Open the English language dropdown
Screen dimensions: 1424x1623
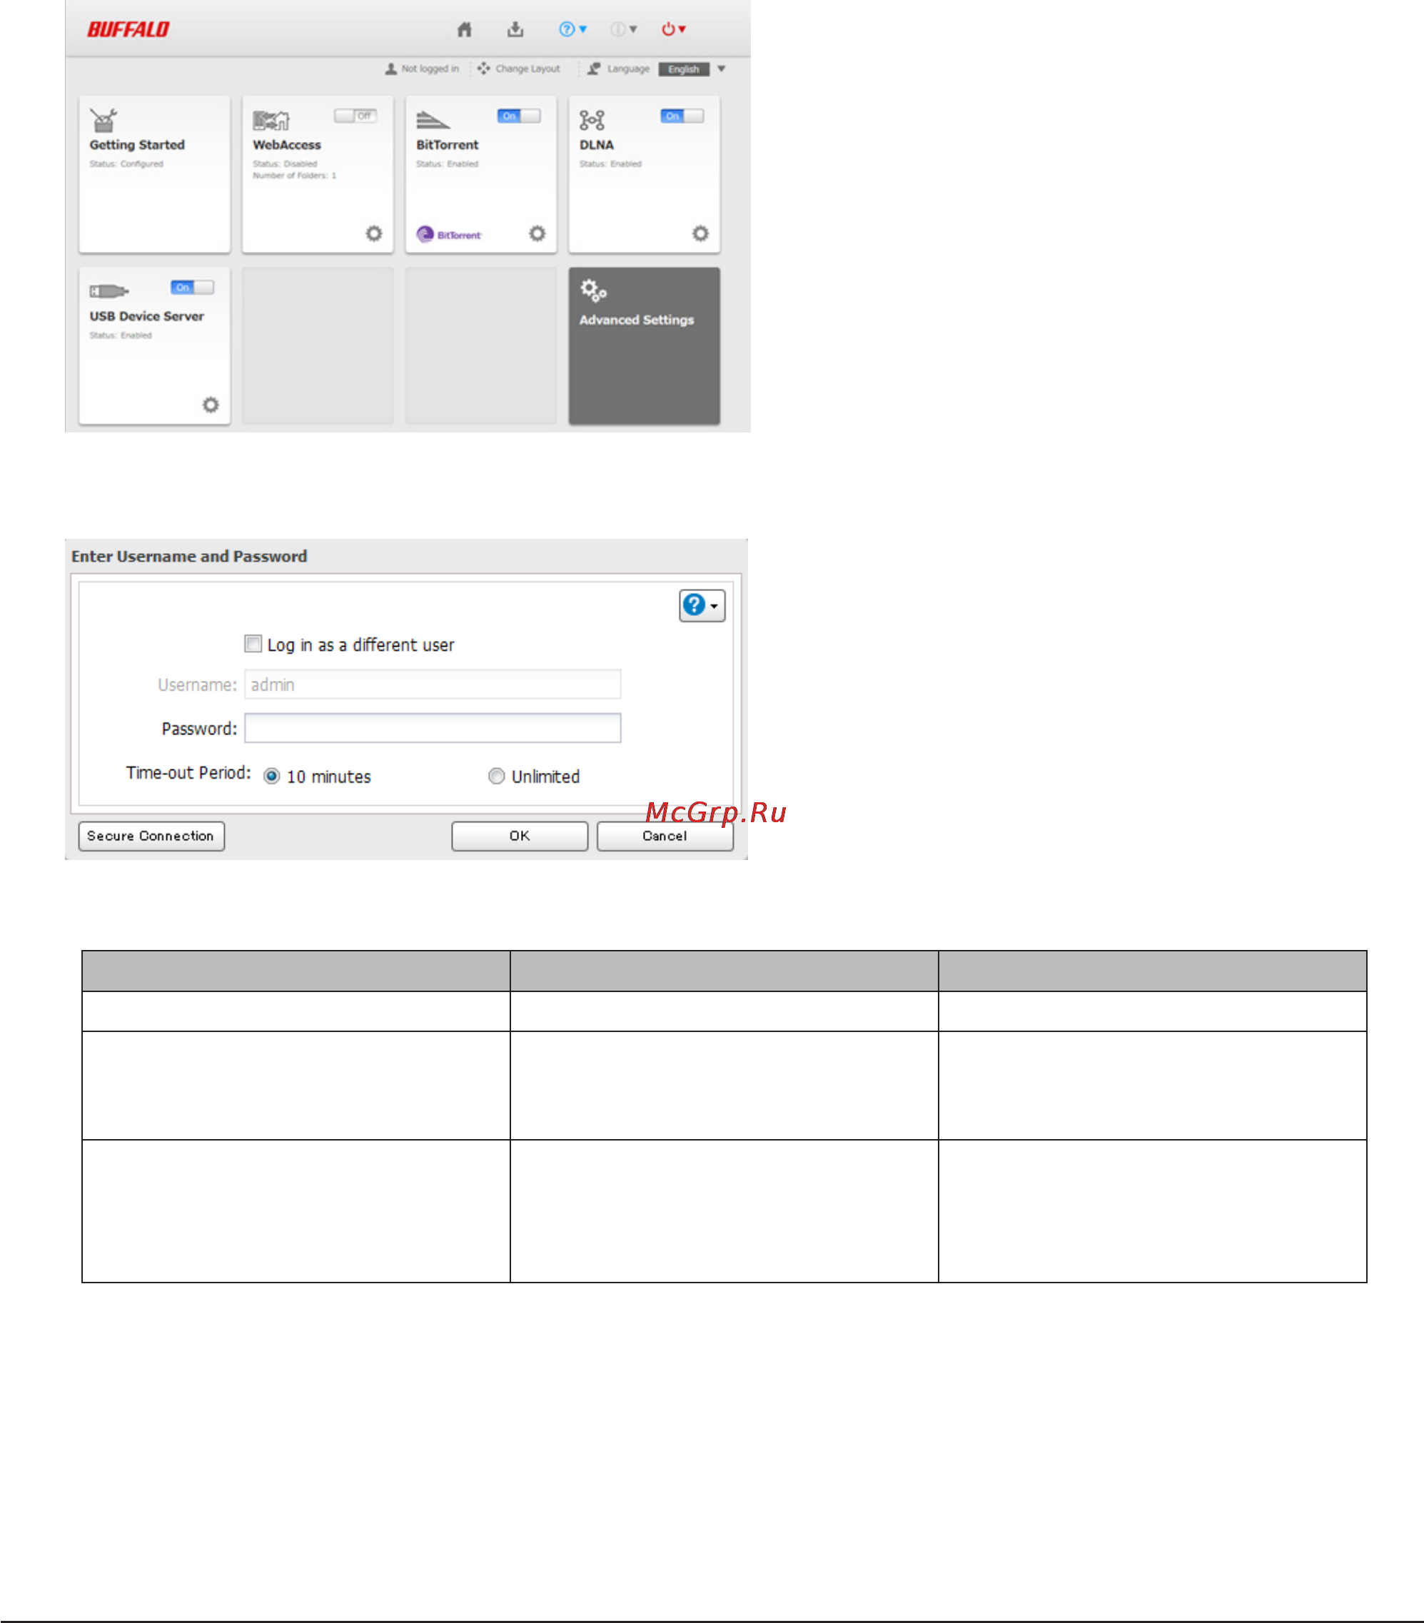(692, 69)
